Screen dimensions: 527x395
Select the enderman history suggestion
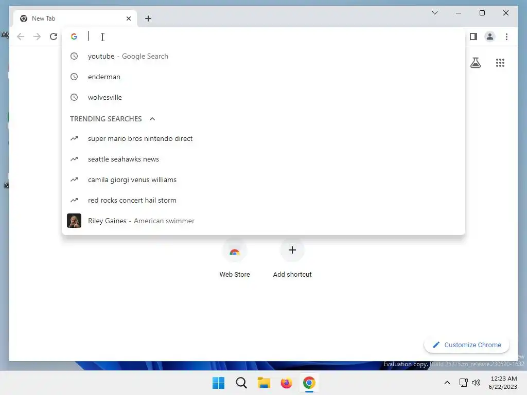pyautogui.click(x=263, y=77)
